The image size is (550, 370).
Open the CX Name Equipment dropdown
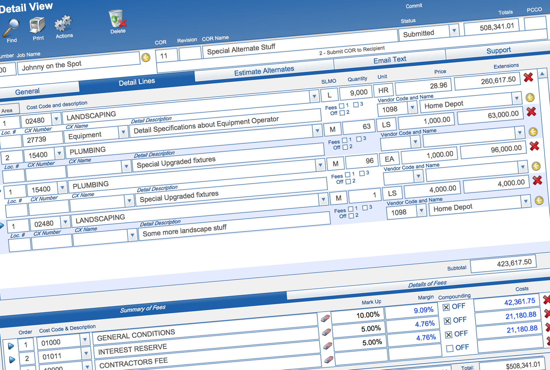click(x=123, y=132)
